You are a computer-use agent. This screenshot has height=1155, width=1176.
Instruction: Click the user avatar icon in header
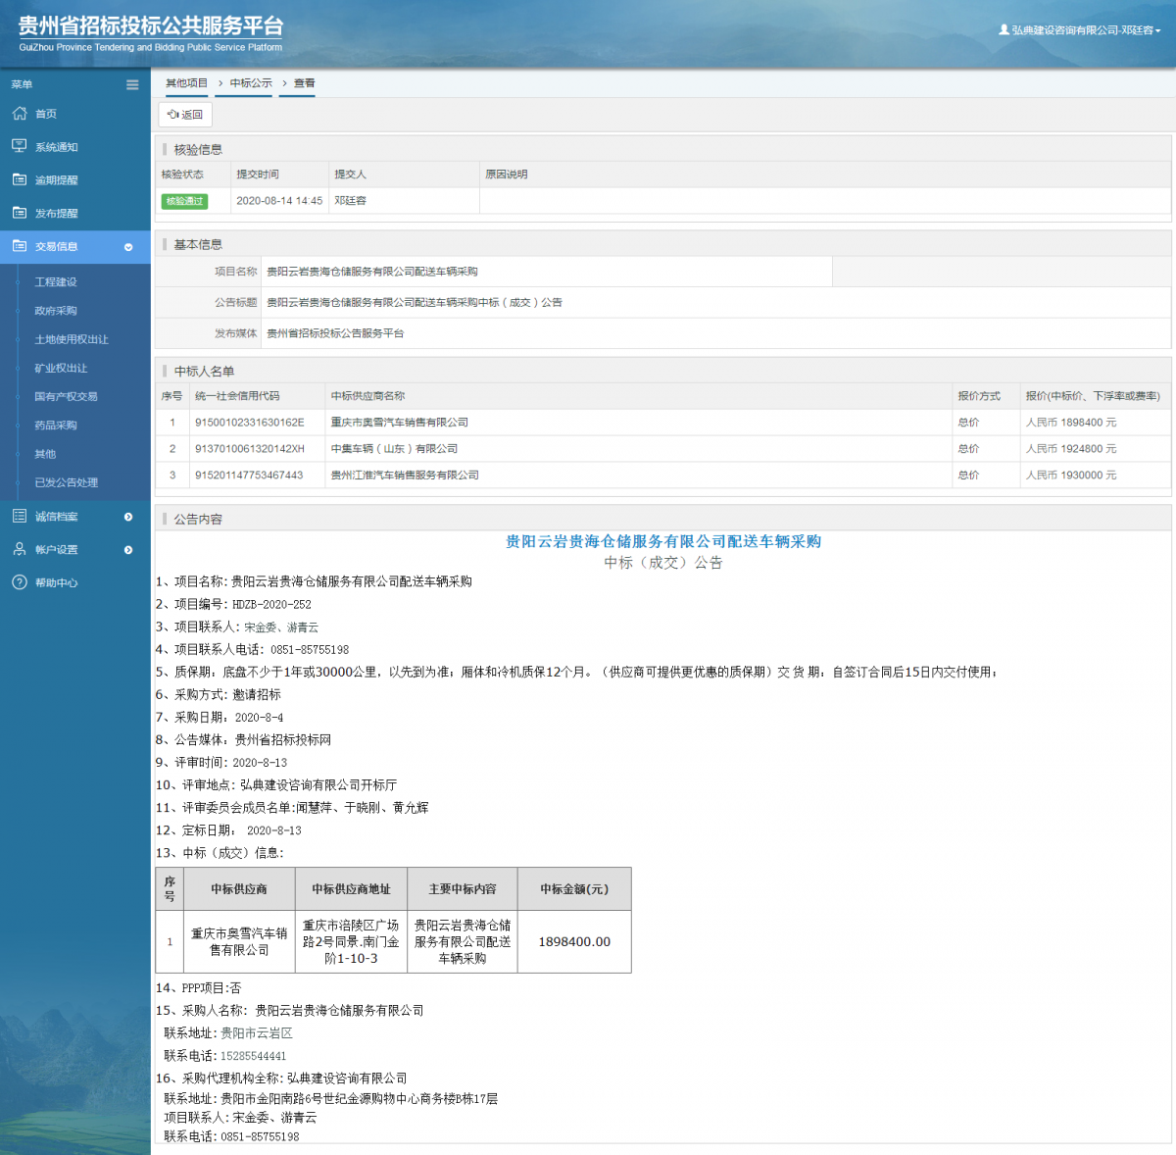[1004, 29]
